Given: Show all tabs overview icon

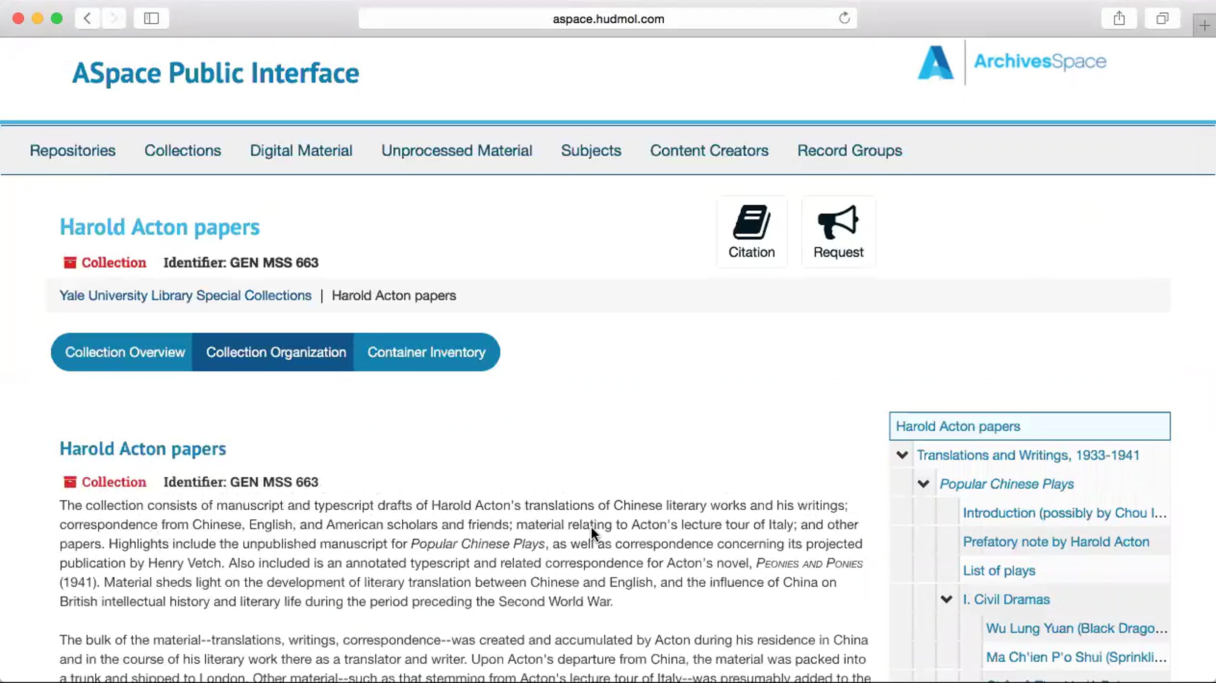Looking at the screenshot, I should 1162,19.
